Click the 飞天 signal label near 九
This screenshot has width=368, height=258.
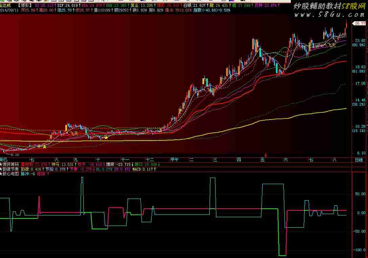click(74, 133)
